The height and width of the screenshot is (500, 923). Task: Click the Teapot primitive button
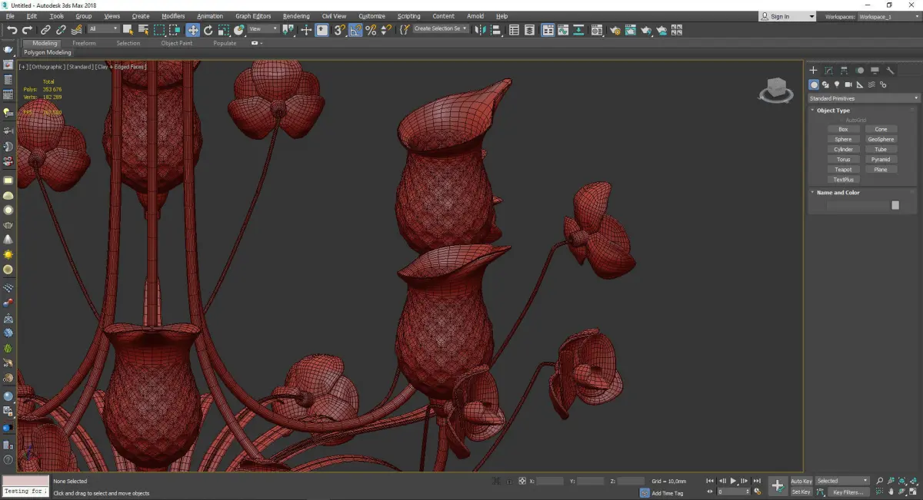click(x=843, y=170)
